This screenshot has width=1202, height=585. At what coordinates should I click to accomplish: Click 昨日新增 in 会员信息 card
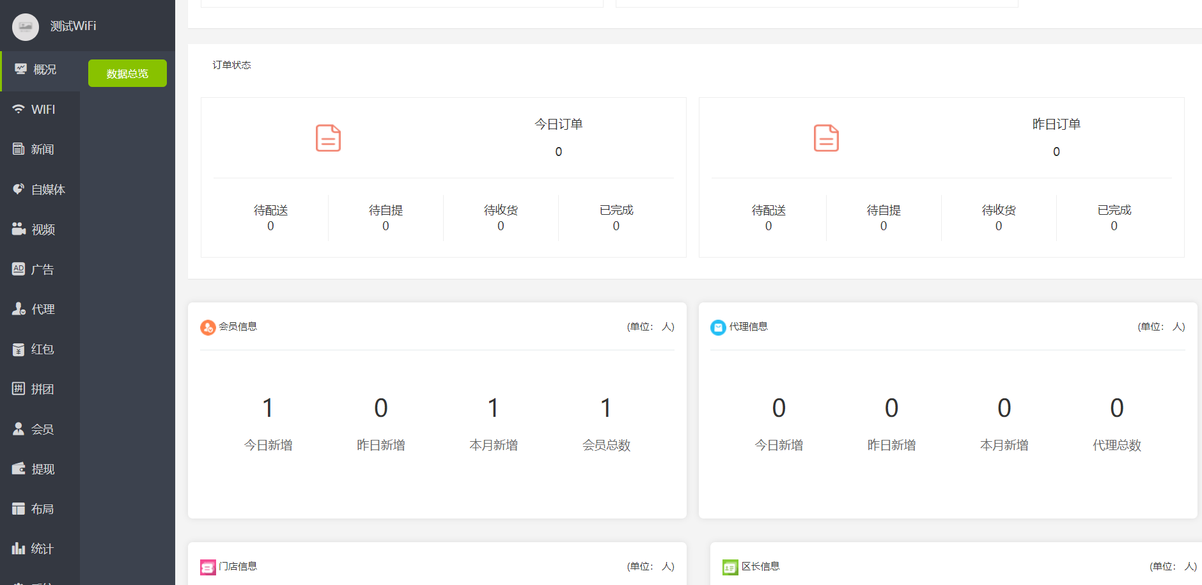click(x=380, y=445)
